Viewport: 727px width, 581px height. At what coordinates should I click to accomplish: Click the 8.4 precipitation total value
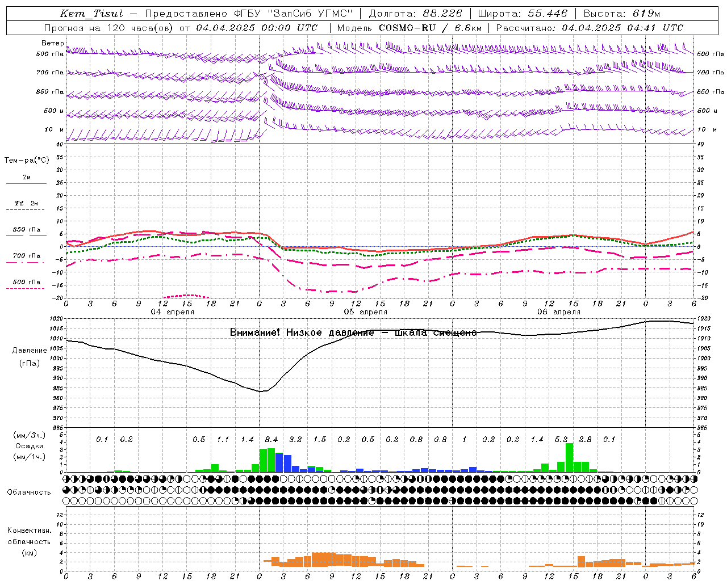click(x=271, y=440)
